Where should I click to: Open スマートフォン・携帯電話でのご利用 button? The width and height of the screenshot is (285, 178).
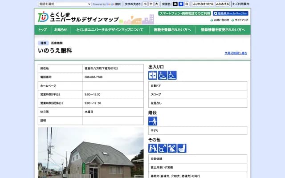(184, 13)
